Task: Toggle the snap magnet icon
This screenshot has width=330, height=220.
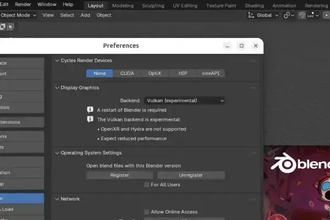Action: [x=302, y=15]
